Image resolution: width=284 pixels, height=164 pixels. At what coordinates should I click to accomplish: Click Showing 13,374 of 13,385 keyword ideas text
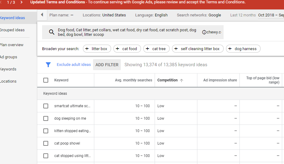pyautogui.click(x=166, y=65)
